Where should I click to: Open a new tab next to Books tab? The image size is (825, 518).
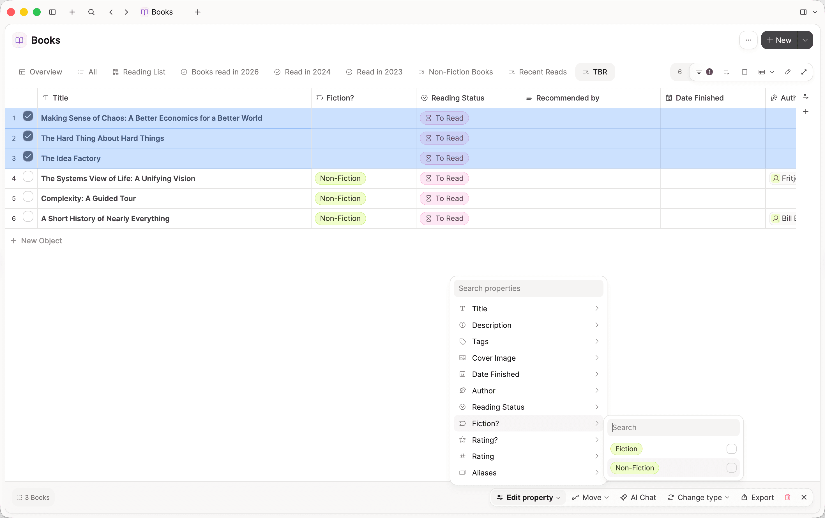(x=198, y=12)
